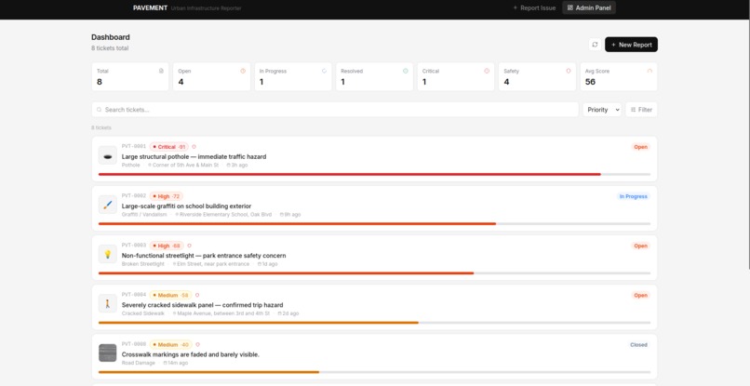Image resolution: width=750 pixels, height=386 pixels.
Task: Switch to the Admin Panel tab
Action: point(589,7)
